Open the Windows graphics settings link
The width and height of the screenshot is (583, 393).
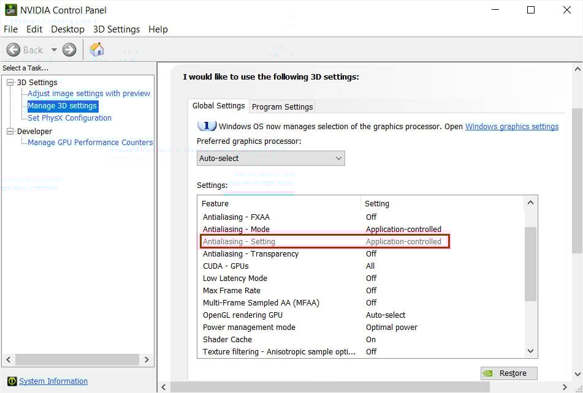(512, 127)
